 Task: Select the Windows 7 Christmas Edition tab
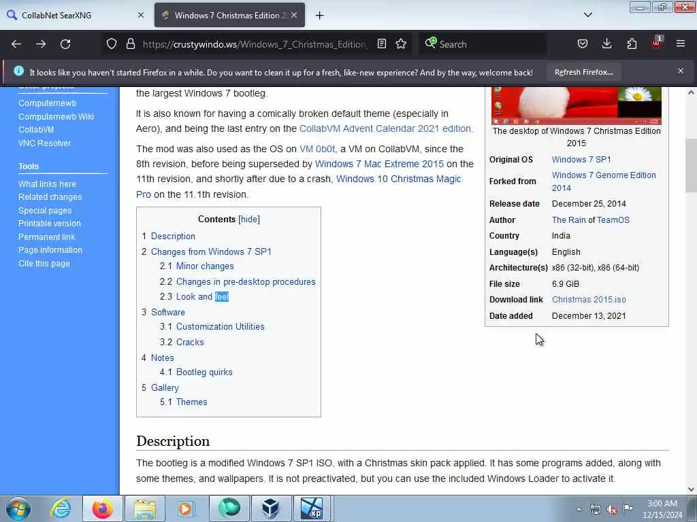[229, 15]
